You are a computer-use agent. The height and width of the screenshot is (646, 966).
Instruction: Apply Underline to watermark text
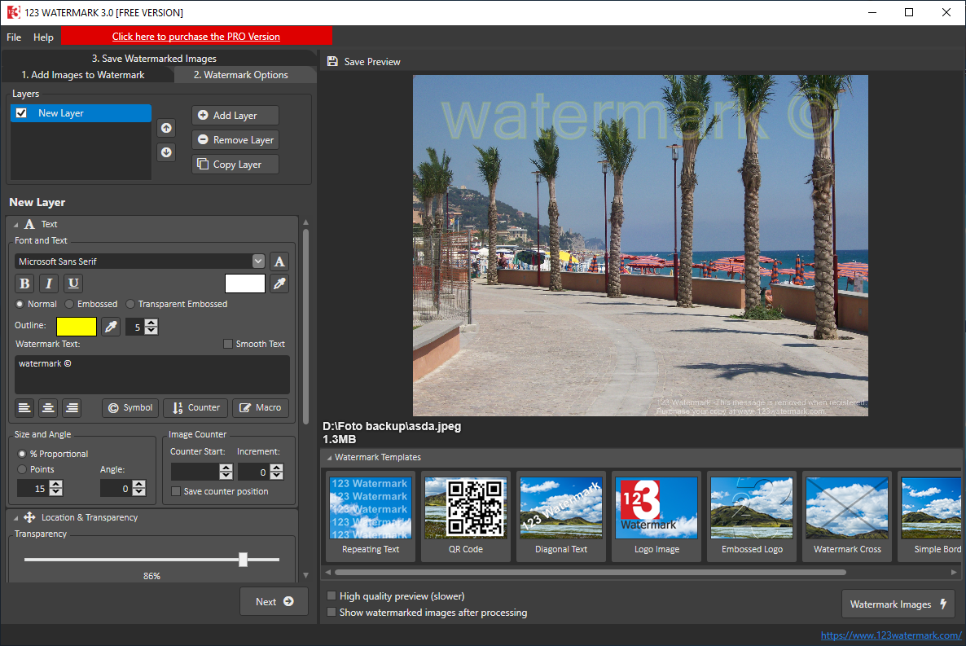[x=73, y=283]
